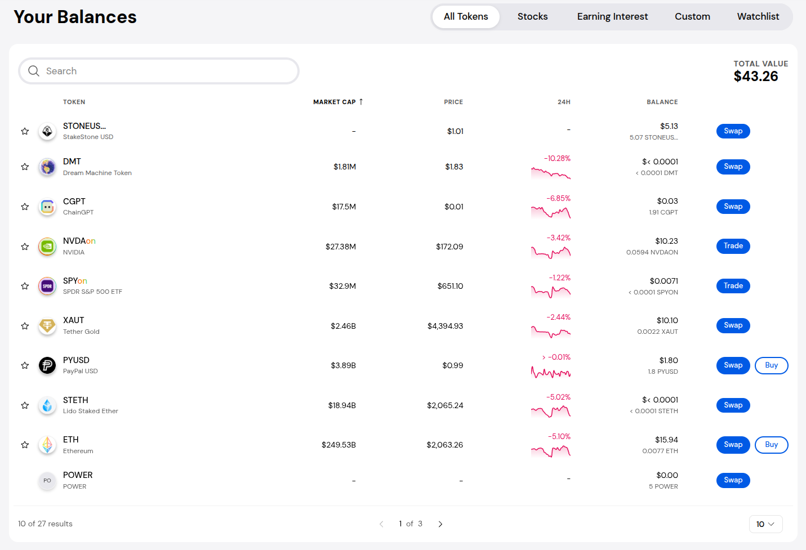Click Swap for DMT

pos(733,167)
